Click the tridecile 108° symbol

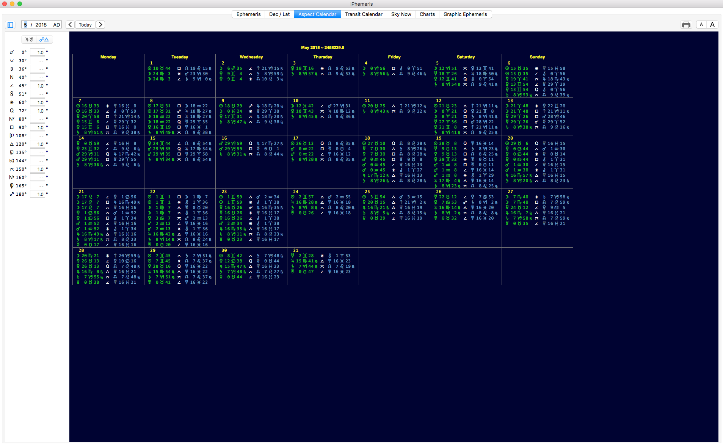point(12,136)
